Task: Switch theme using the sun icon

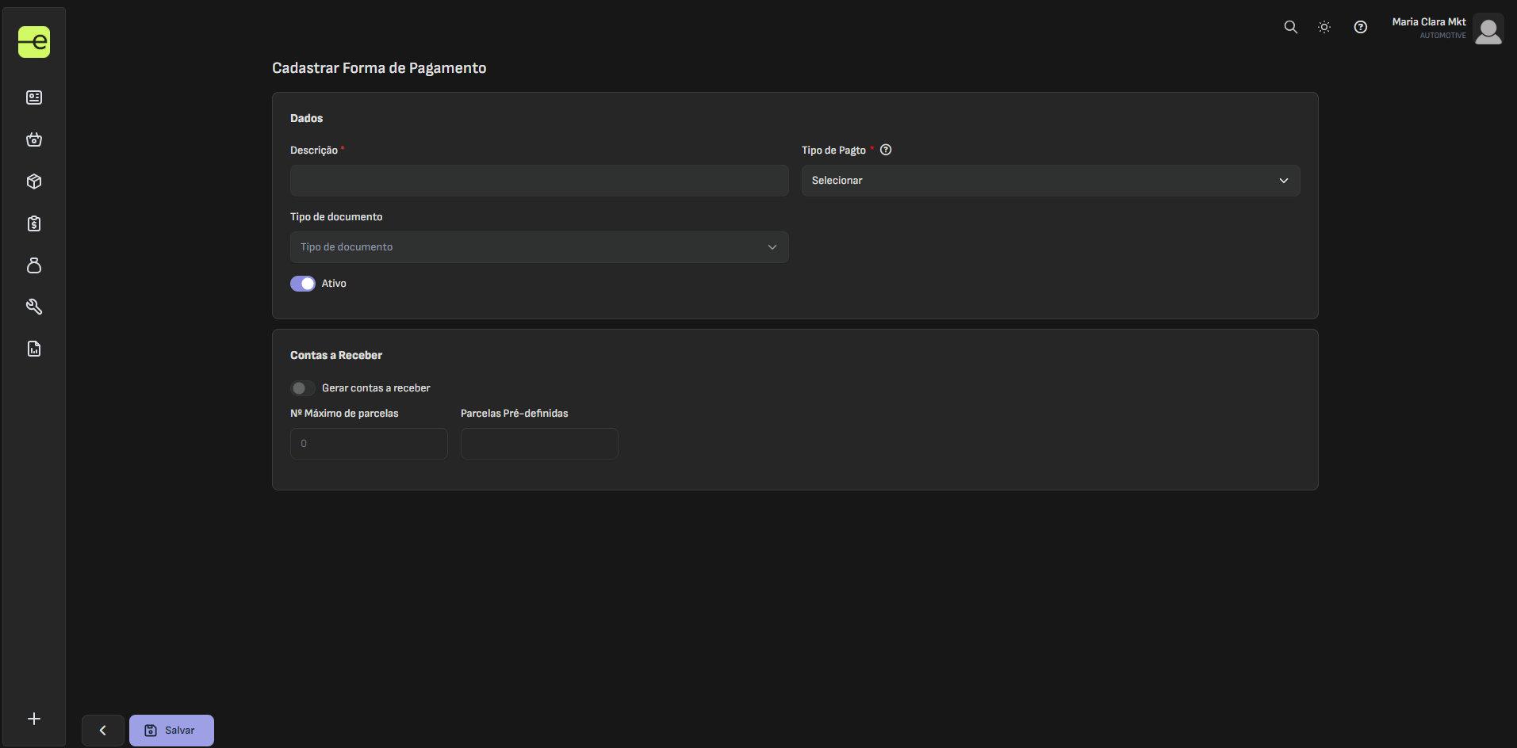Action: pos(1324,27)
